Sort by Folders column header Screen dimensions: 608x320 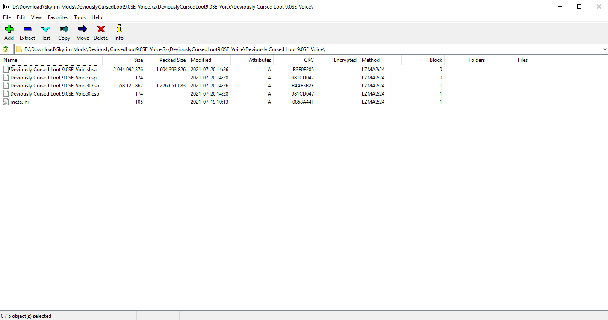pos(466,60)
